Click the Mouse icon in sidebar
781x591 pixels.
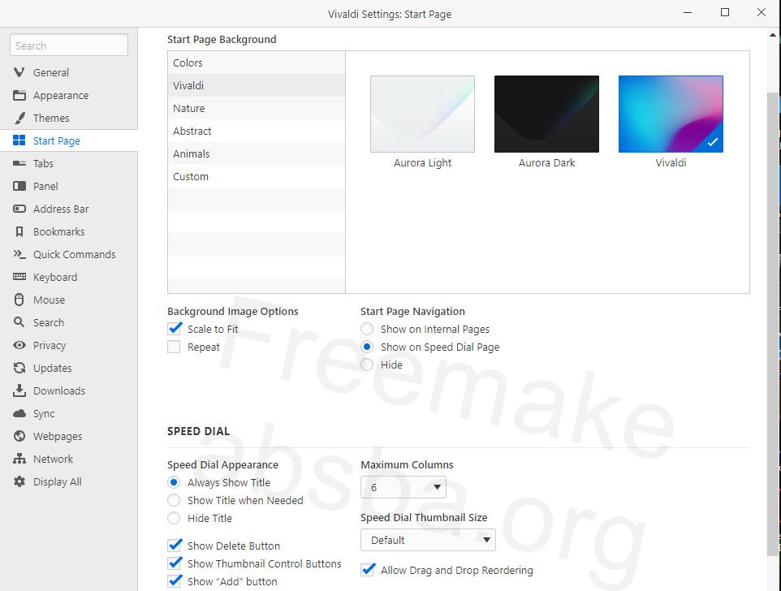[x=19, y=300]
